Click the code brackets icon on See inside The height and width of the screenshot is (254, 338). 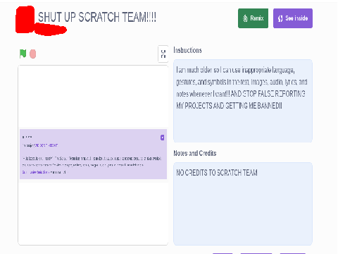click(x=280, y=18)
